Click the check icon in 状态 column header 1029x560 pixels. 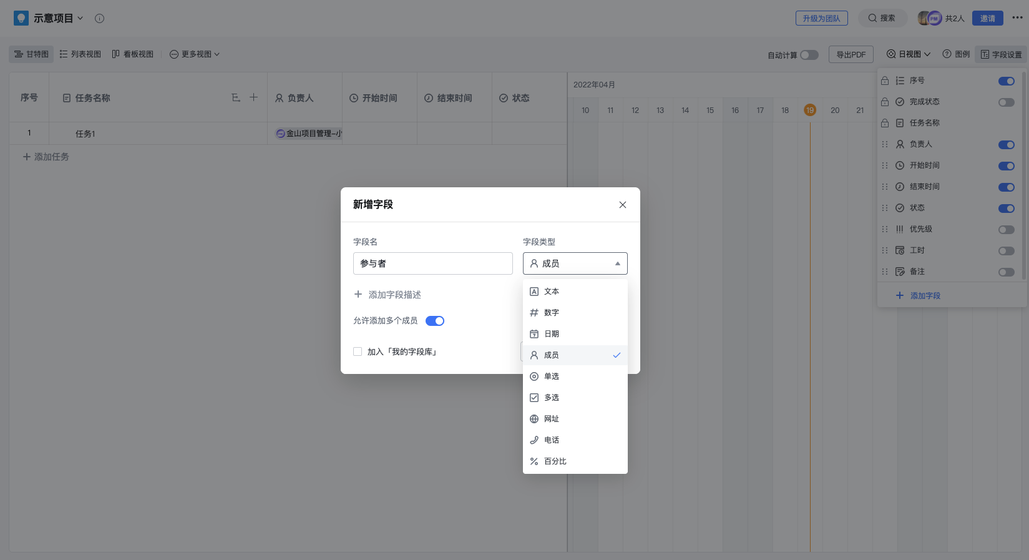pyautogui.click(x=504, y=98)
